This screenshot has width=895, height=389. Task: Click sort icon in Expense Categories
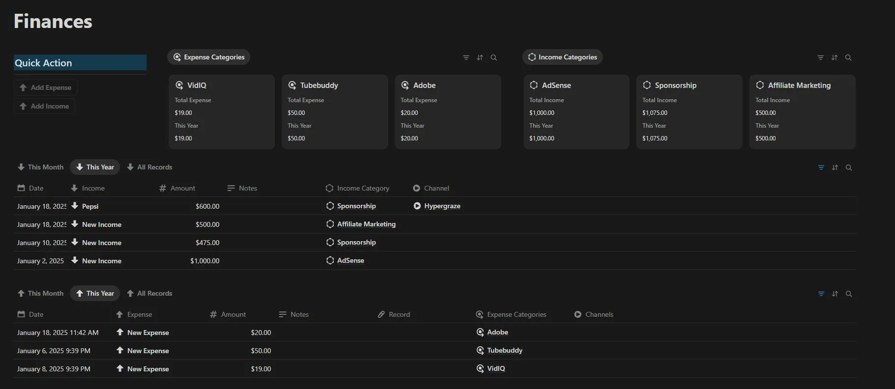pos(480,57)
